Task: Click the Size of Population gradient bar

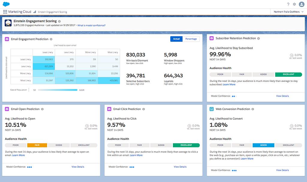Action: (58, 90)
